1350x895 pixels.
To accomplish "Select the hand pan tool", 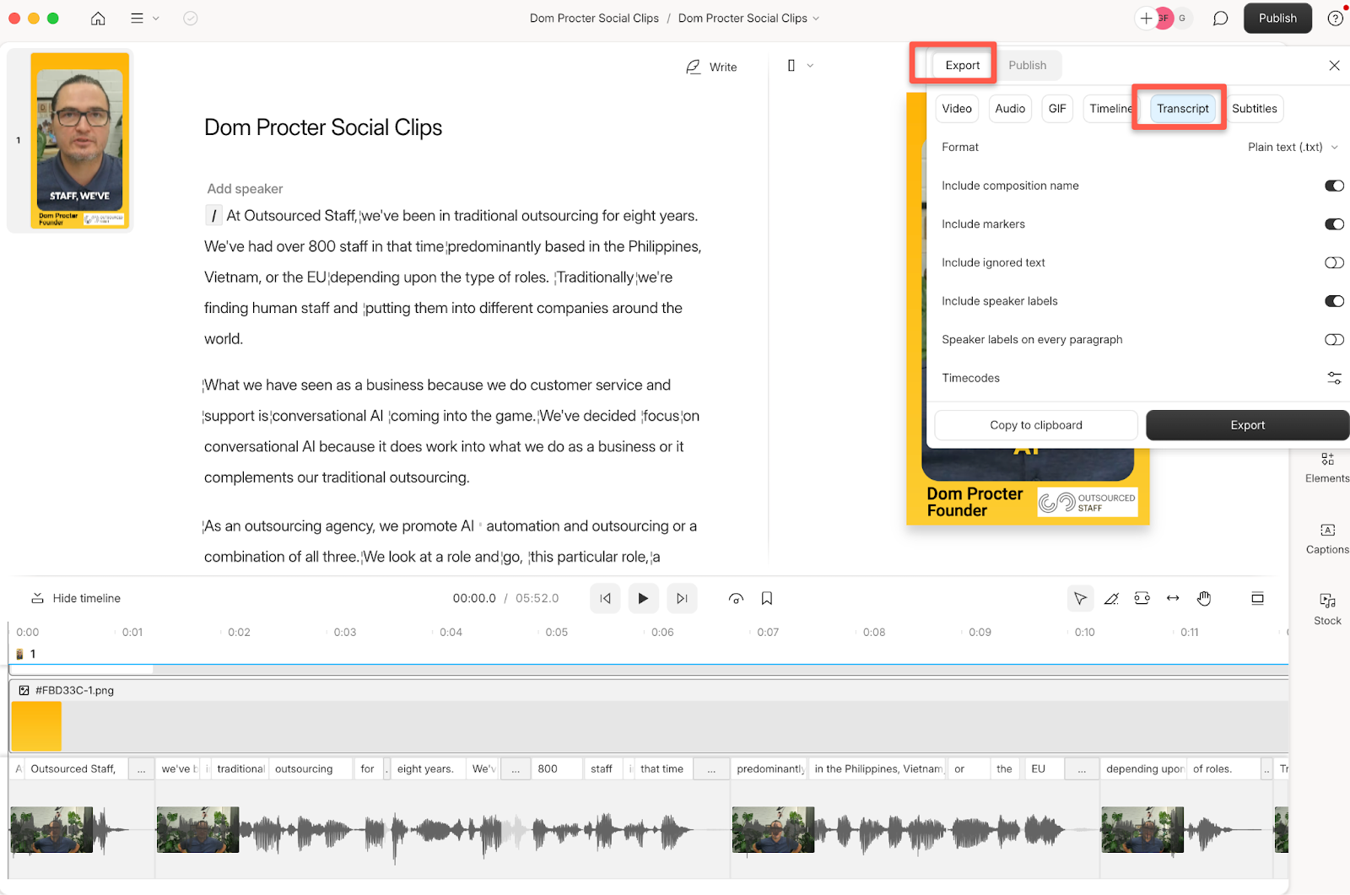I will point(1204,598).
